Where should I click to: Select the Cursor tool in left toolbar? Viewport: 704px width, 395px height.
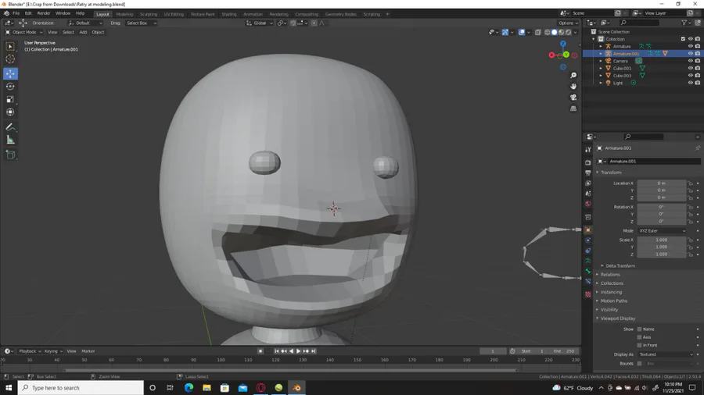point(10,59)
